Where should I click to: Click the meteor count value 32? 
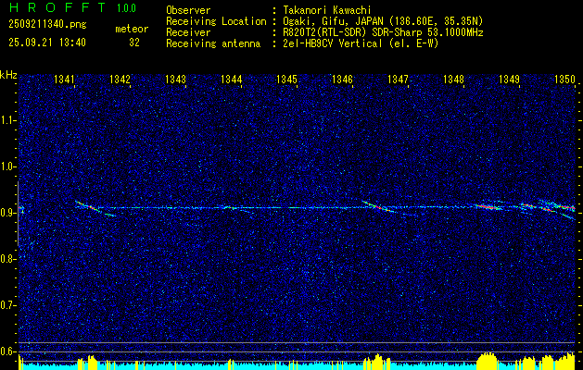134,43
